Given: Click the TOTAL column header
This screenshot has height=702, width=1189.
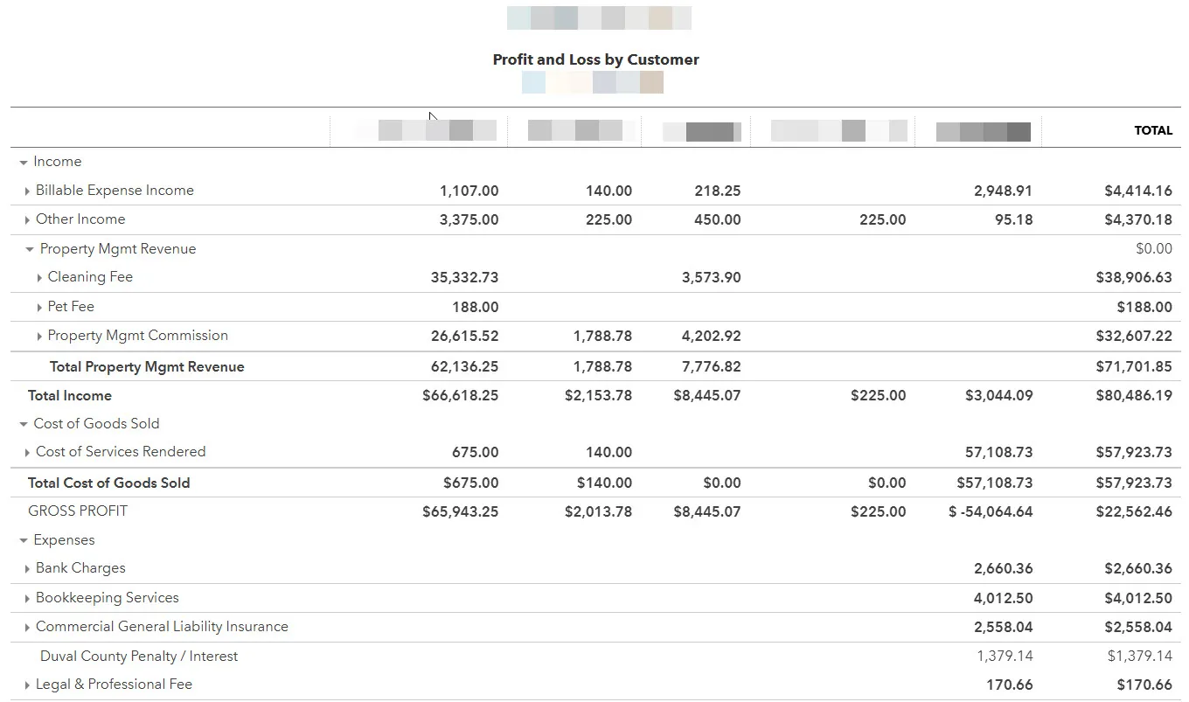Looking at the screenshot, I should click(x=1153, y=130).
